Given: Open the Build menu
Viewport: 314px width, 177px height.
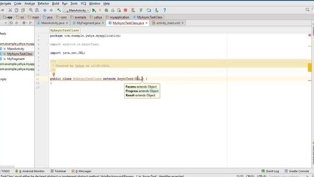Looking at the screenshot, I should (x=55, y=3).
